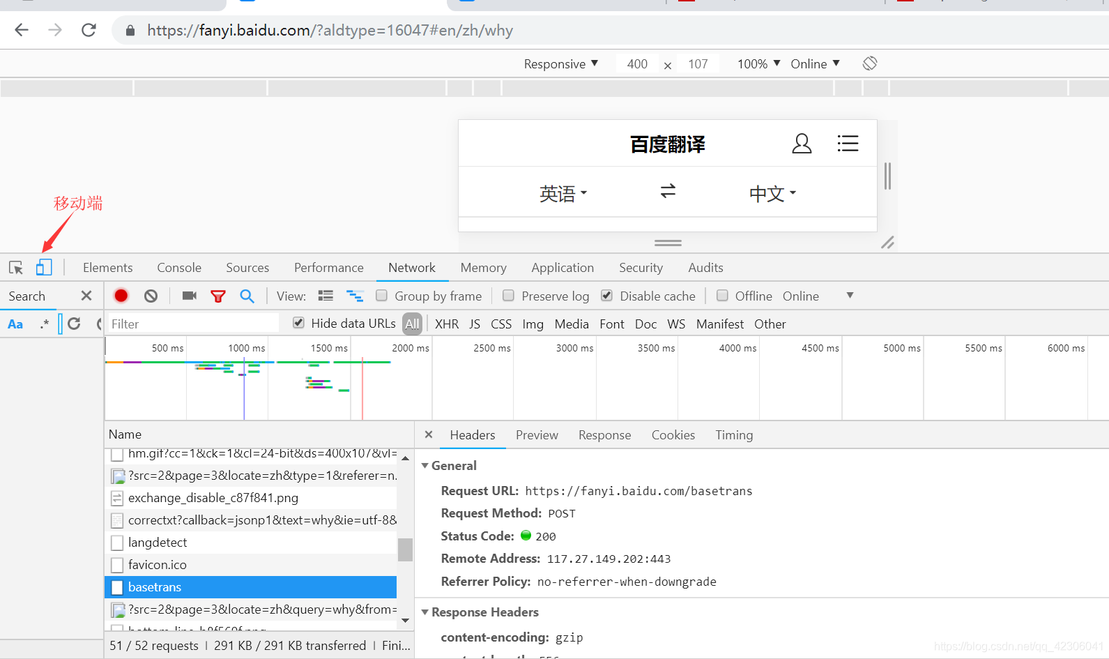Open the Responsive device dropdown
Screen dimensions: 1109x659
561,63
